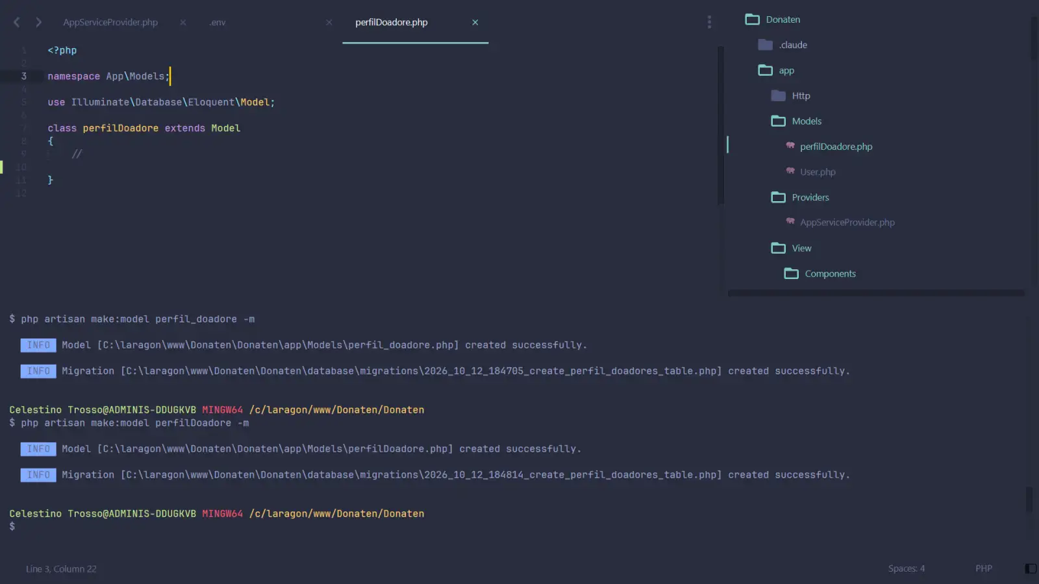Viewport: 1039px width, 584px height.
Task: Close the perfilDoadore.php tab
Action: 475,22
